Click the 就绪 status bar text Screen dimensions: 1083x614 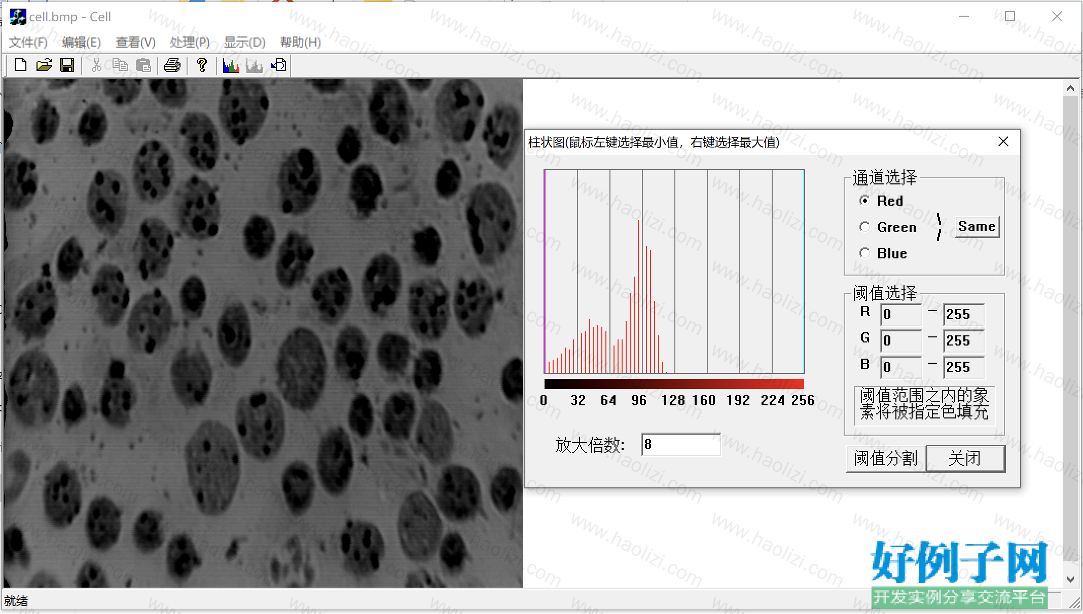[16, 601]
